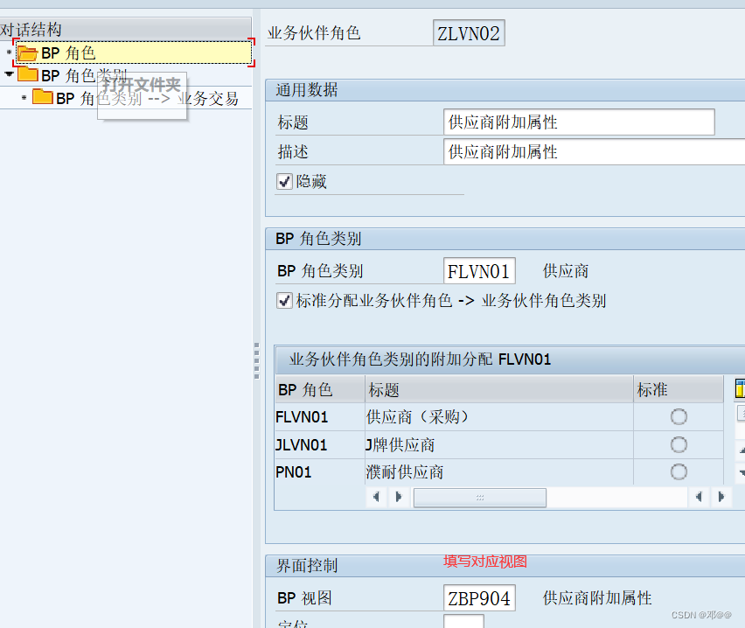Click the left scroll arrow under the assignment table
Image resolution: width=745 pixels, height=628 pixels.
point(376,496)
